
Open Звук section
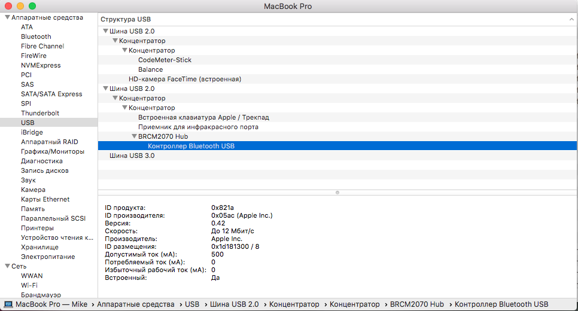tap(28, 180)
